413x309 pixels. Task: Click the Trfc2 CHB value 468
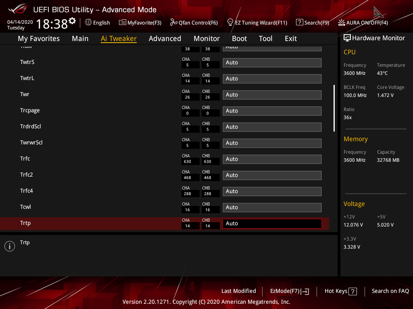pos(208,177)
